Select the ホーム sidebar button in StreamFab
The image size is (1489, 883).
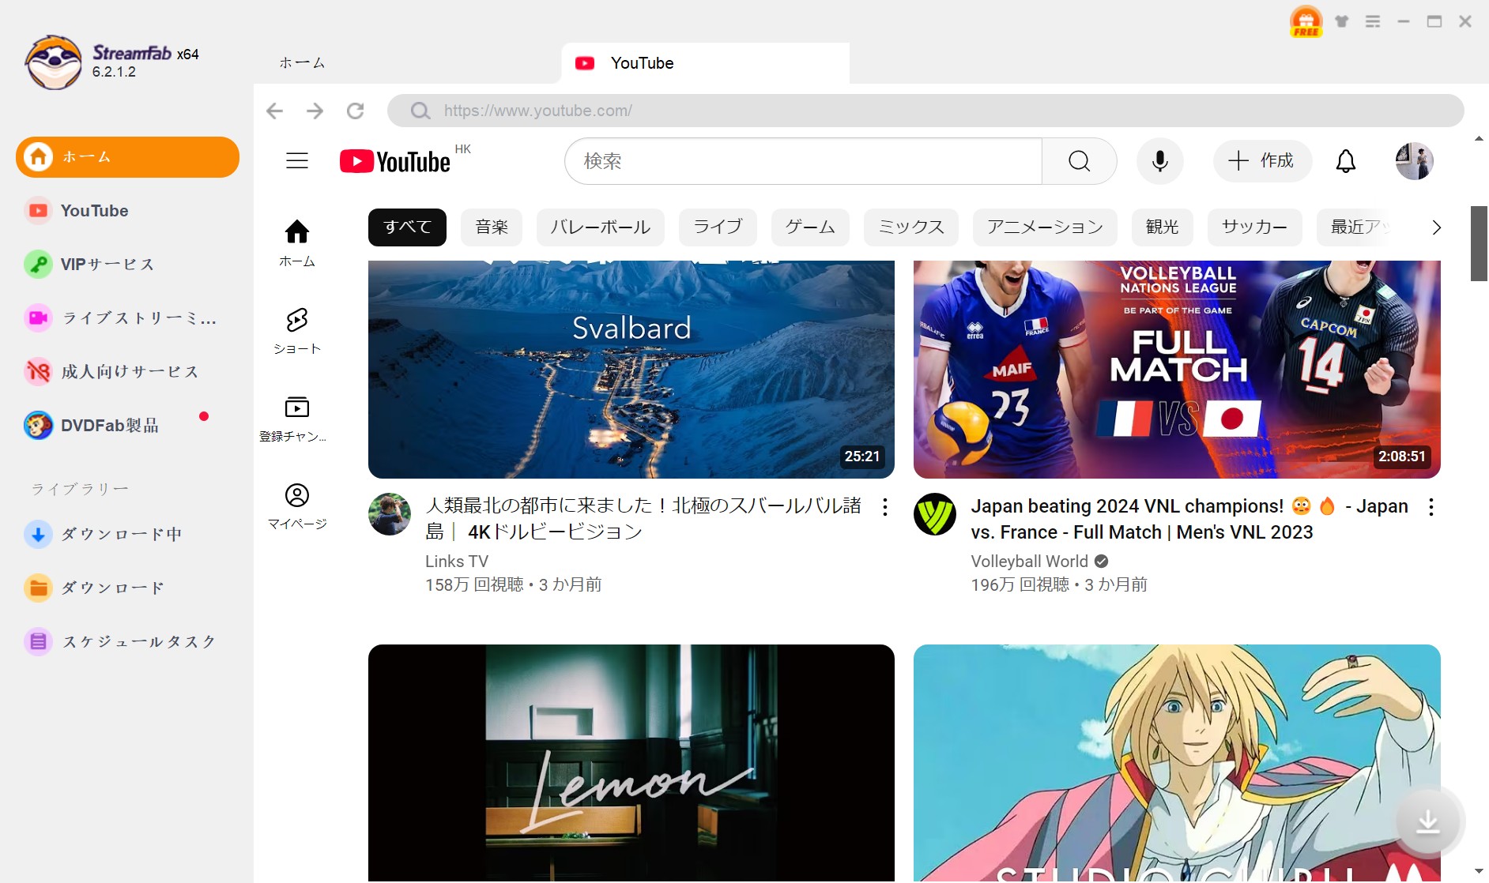tap(127, 156)
